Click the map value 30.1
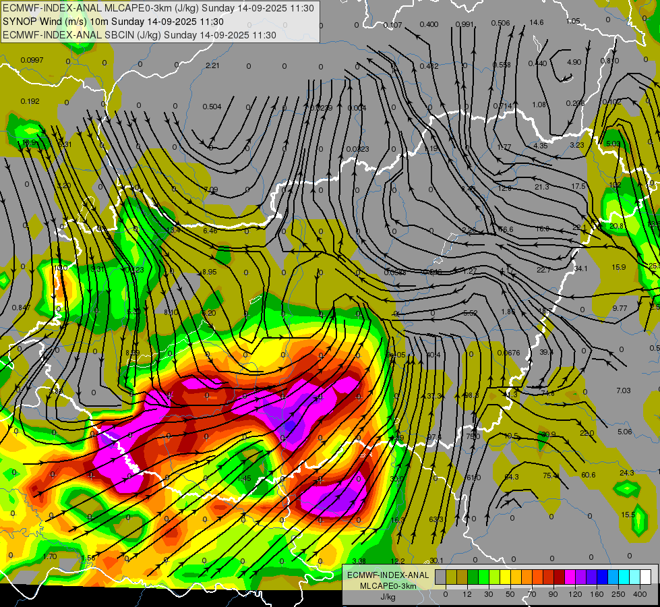 pos(436,560)
